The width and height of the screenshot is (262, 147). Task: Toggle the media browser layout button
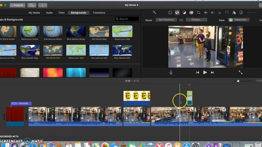click(x=32, y=5)
